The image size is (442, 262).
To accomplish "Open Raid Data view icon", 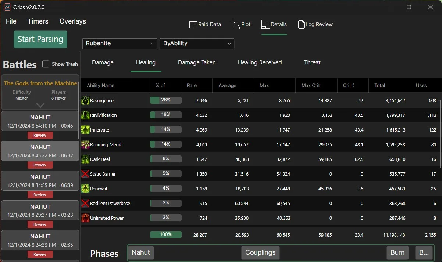I will coord(193,25).
